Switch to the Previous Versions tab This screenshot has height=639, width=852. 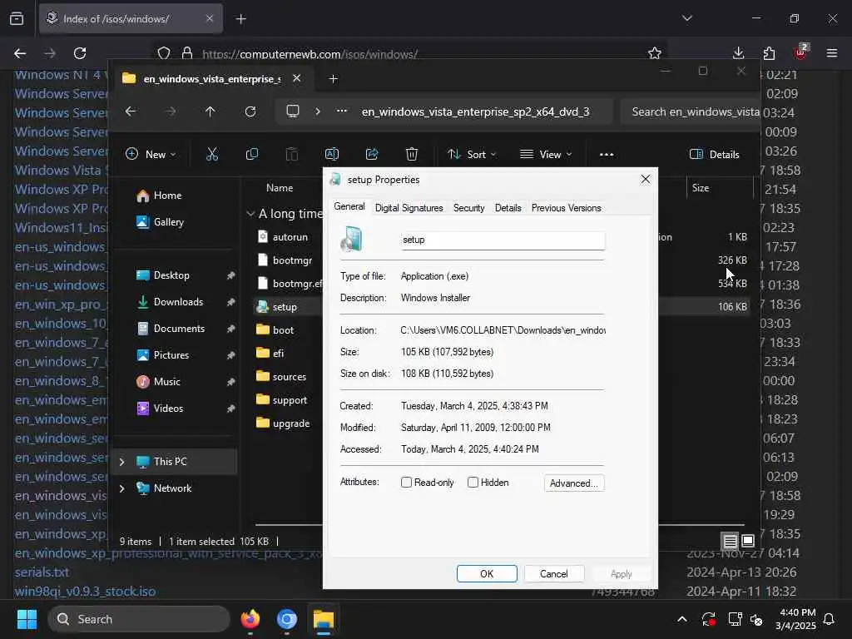(x=566, y=207)
